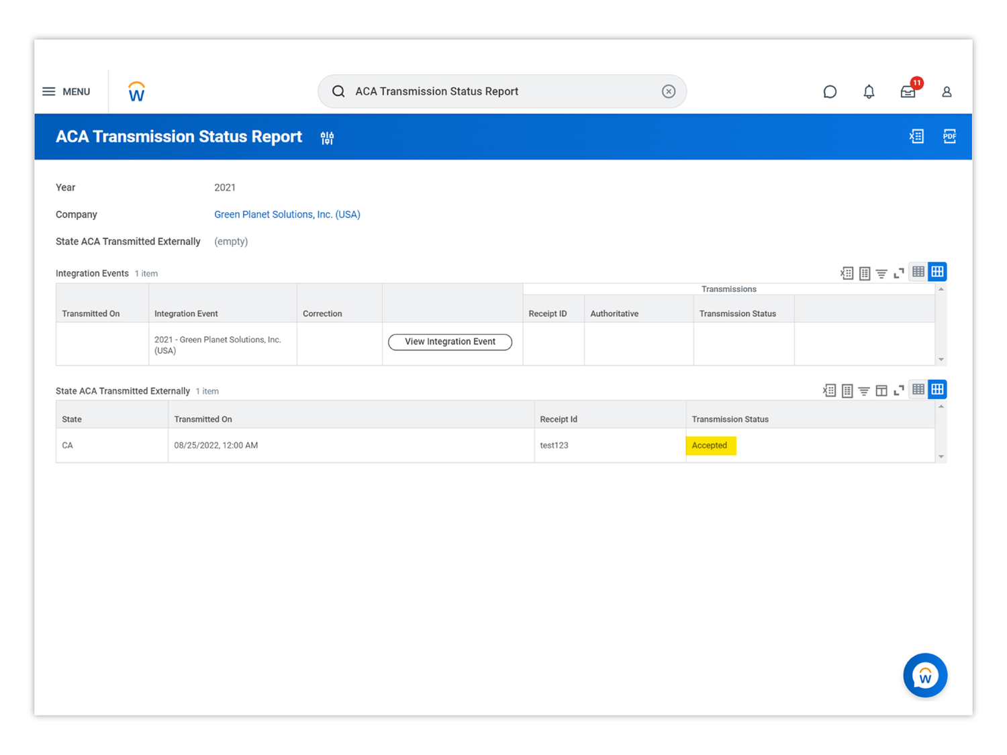The width and height of the screenshot is (1007, 755).
Task: Open filter settings for the report header
Action: [327, 137]
